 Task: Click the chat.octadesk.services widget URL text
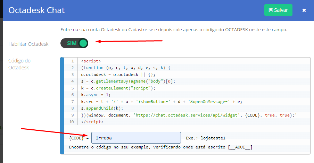[187, 115]
